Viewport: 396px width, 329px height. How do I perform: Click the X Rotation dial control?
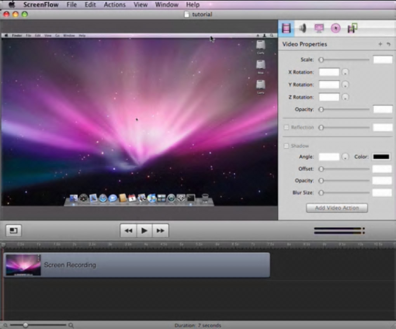coord(345,72)
